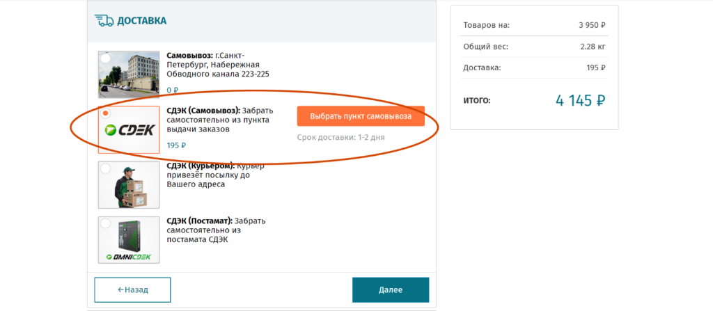Click the Общий вес: label

point(485,47)
